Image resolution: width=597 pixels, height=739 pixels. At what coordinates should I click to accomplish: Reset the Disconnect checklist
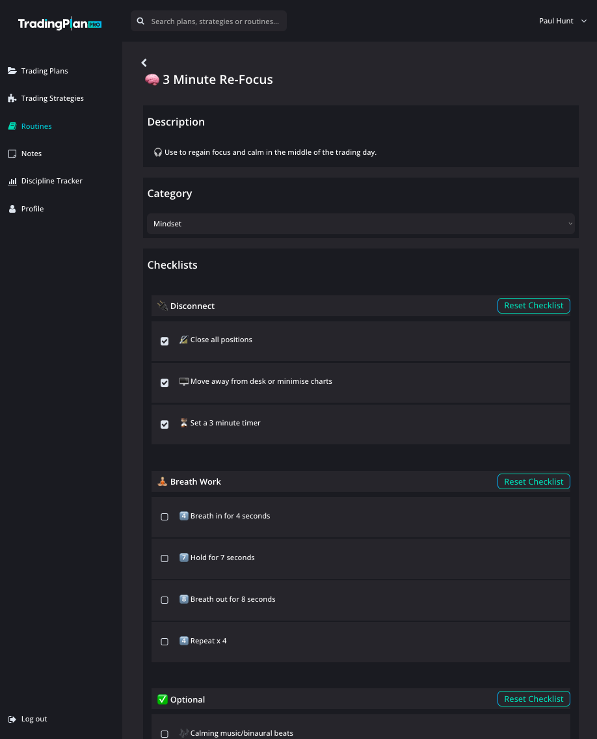pos(533,306)
